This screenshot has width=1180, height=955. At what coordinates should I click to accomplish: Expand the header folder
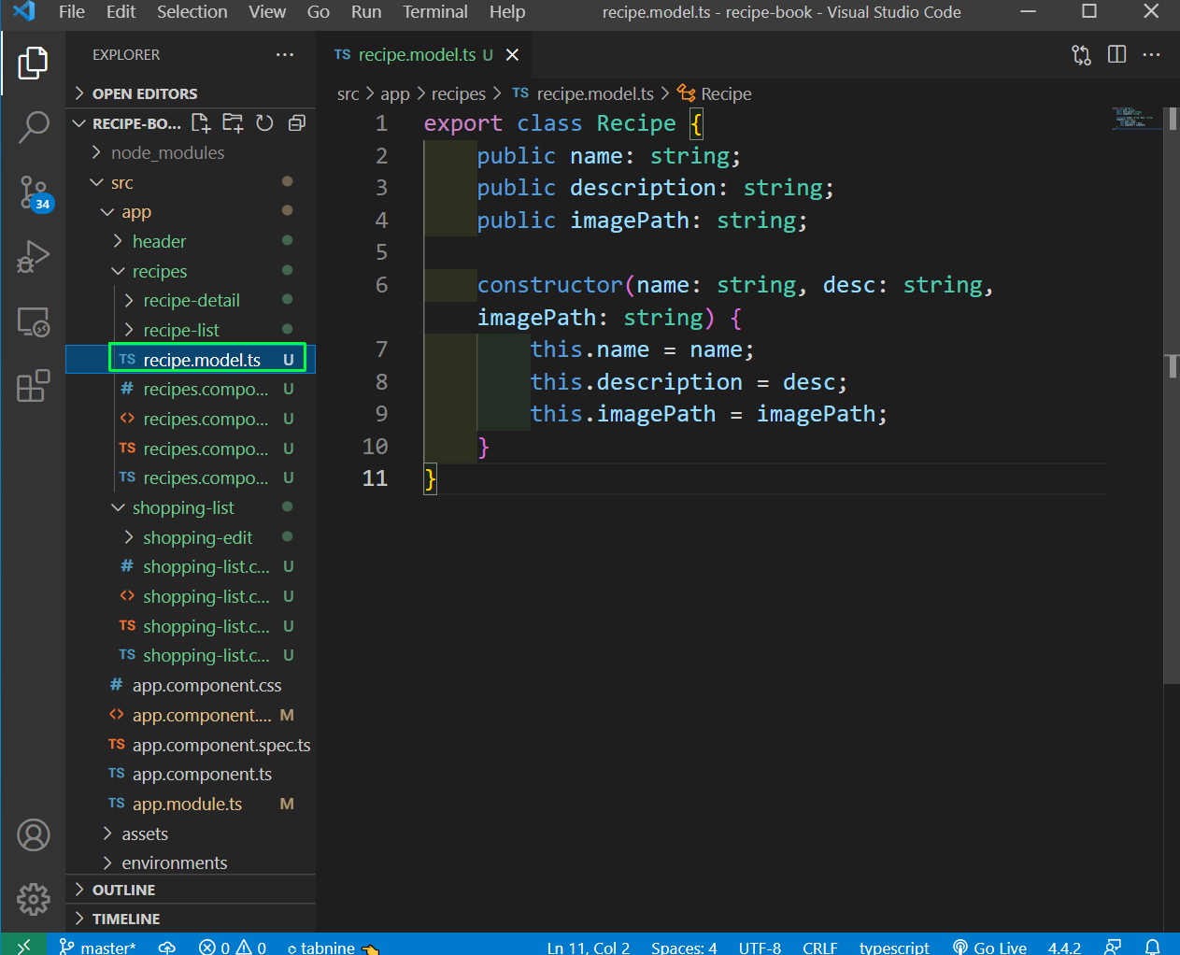coord(191,241)
